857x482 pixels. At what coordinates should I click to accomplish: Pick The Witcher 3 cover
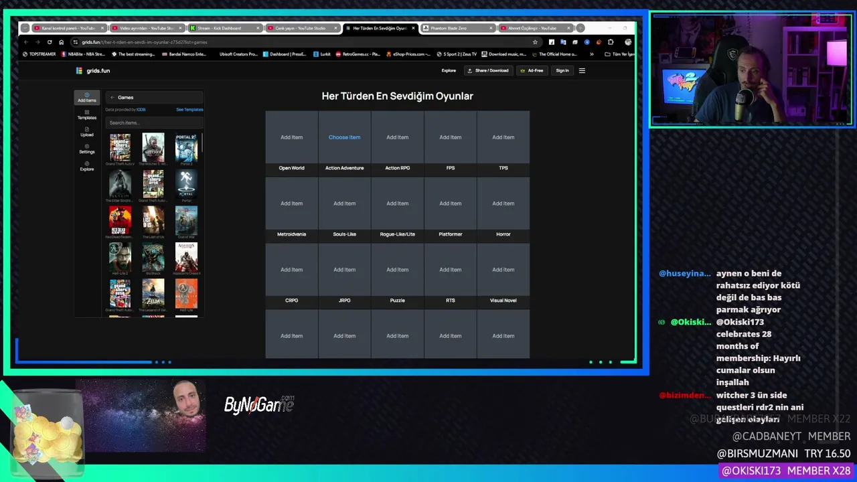click(x=153, y=147)
